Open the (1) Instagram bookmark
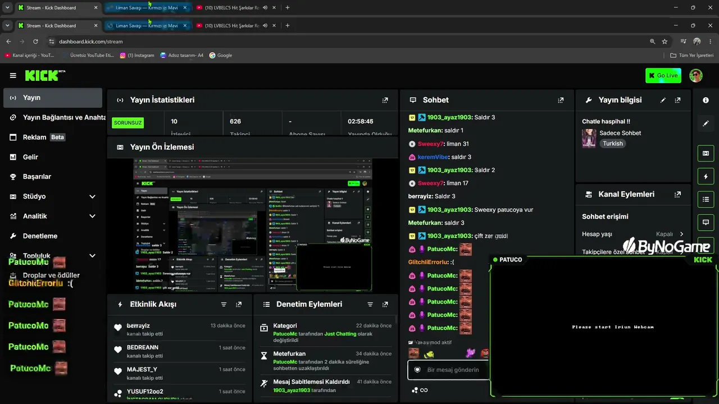The height and width of the screenshot is (404, 719). click(x=137, y=56)
